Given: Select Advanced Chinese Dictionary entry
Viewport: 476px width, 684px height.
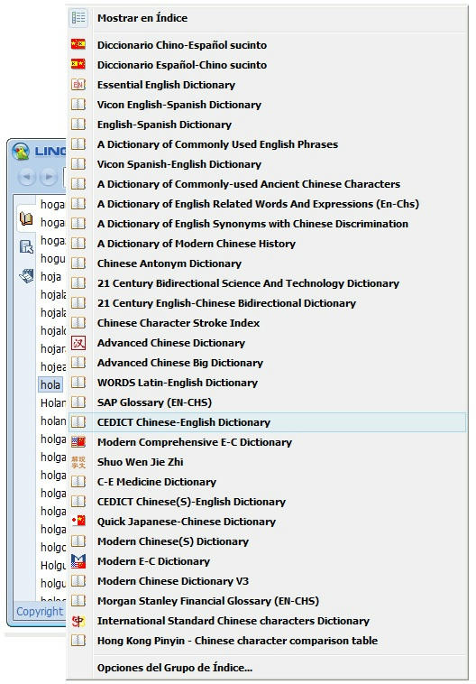Looking at the screenshot, I should [267, 343].
